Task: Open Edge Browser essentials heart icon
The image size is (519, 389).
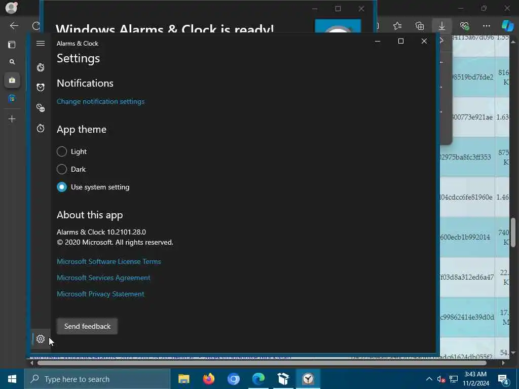Action: tap(464, 26)
